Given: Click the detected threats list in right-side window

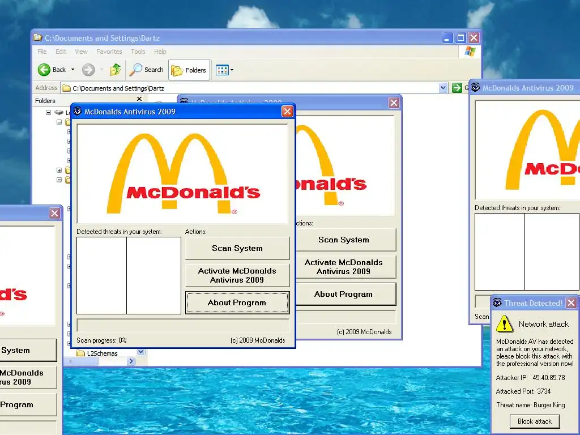Looking at the screenshot, I should pyautogui.click(x=527, y=251).
